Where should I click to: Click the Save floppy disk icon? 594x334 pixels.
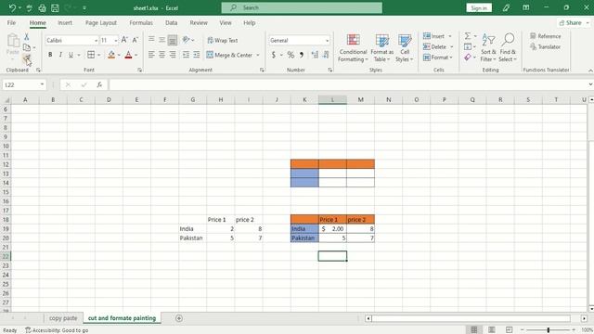point(55,8)
